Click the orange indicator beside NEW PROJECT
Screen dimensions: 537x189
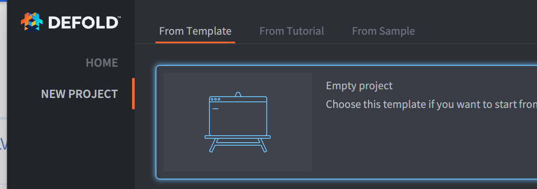click(x=133, y=94)
